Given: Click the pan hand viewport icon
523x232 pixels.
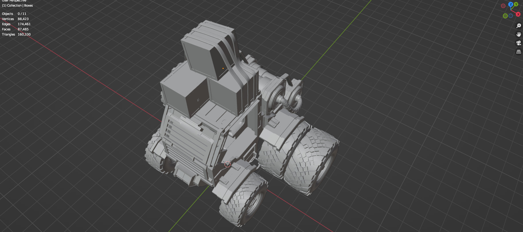Looking at the screenshot, I should (x=518, y=34).
